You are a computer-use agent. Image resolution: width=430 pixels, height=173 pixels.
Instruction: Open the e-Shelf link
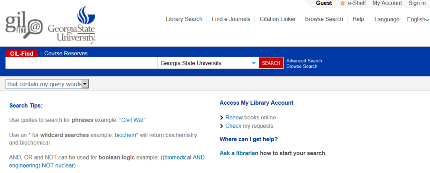tap(357, 3)
